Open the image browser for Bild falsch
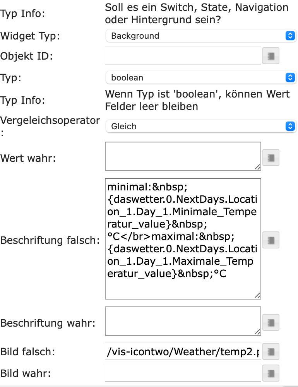This screenshot has height=387, width=298. click(271, 352)
